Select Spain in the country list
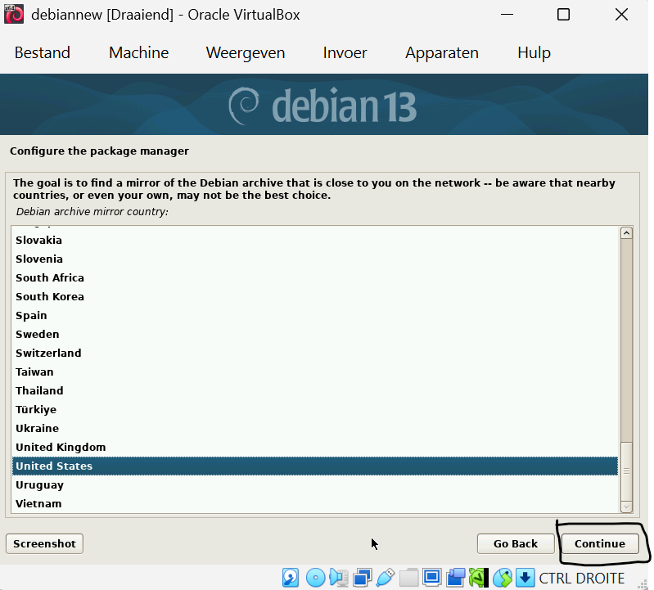This screenshot has height=590, width=654. (315, 315)
